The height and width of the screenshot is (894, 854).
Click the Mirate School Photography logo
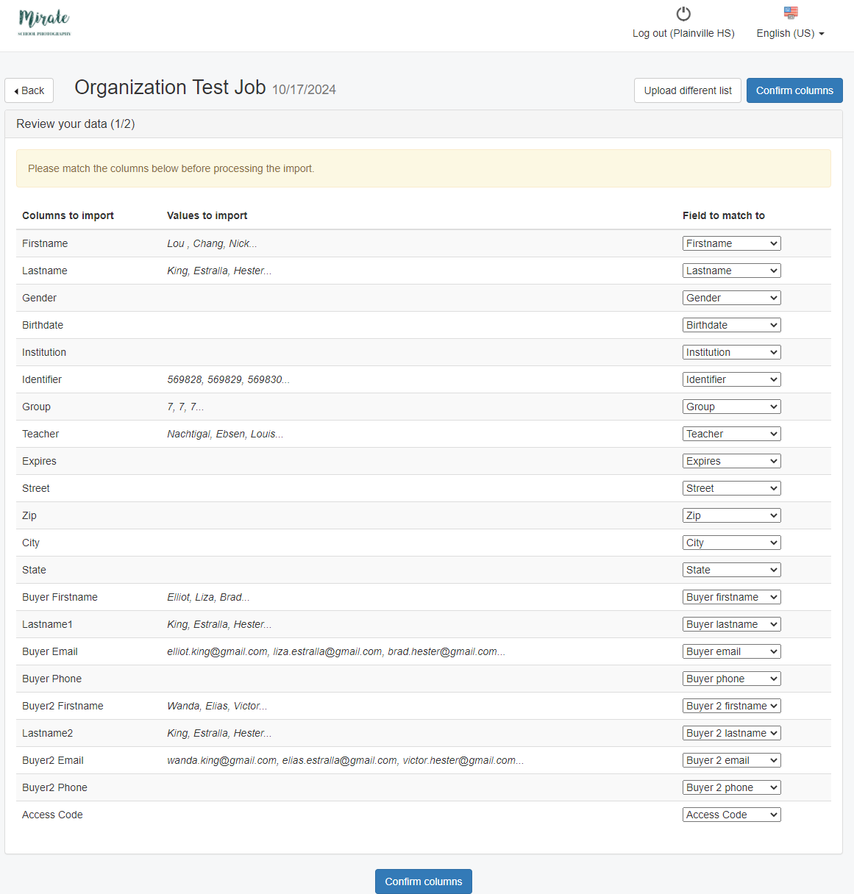click(44, 23)
